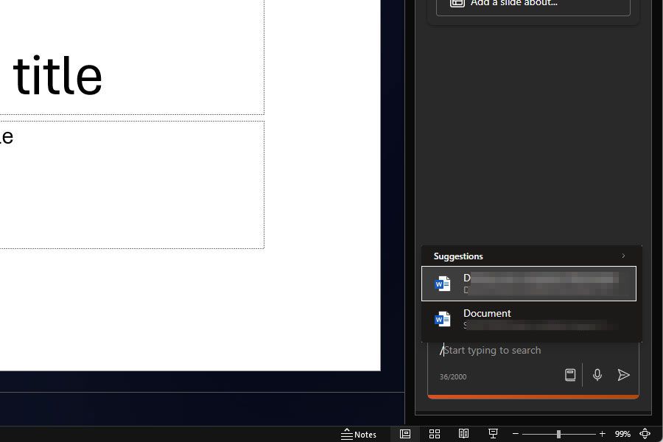The height and width of the screenshot is (442, 663).
Task: Start Slide Show from status bar
Action: [x=493, y=434]
